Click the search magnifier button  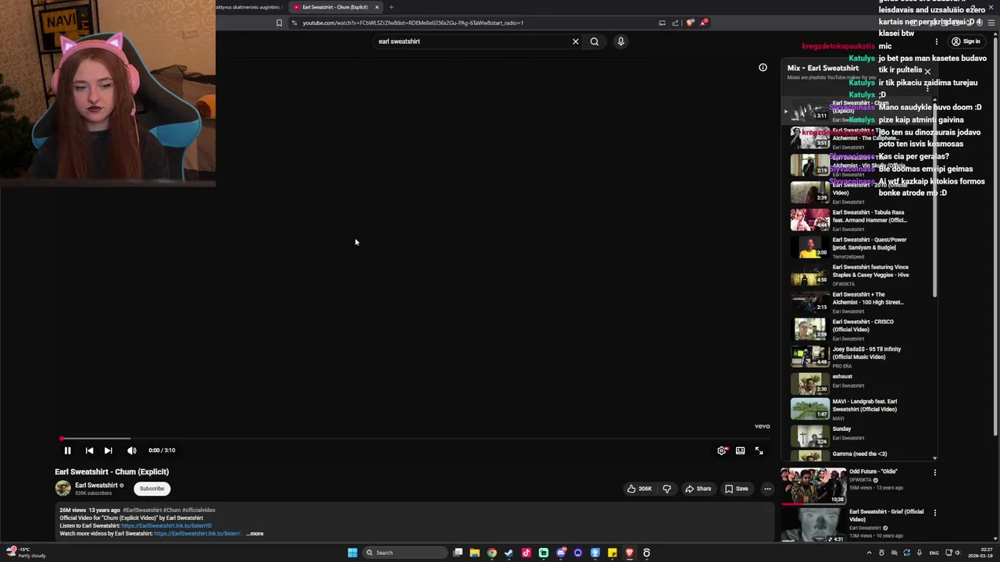(595, 41)
